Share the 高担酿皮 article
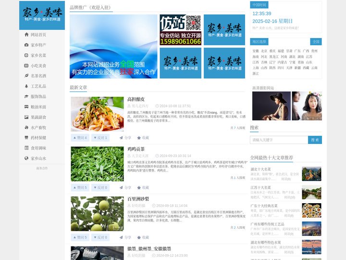 [125, 138]
